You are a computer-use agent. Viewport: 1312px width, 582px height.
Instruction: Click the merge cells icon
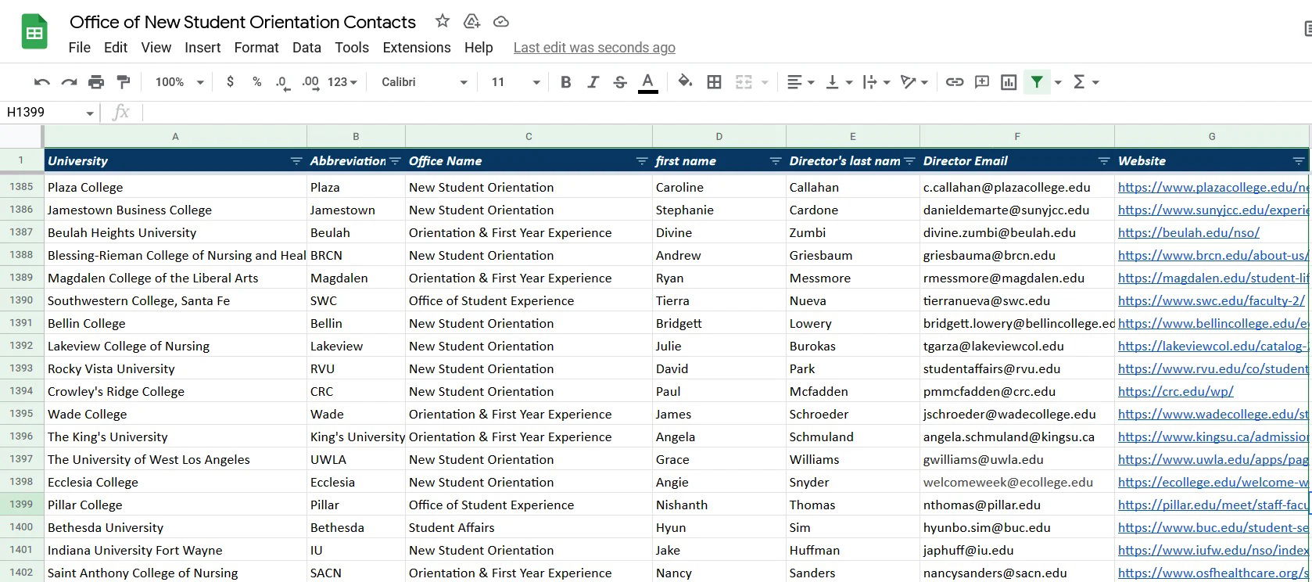tap(744, 82)
